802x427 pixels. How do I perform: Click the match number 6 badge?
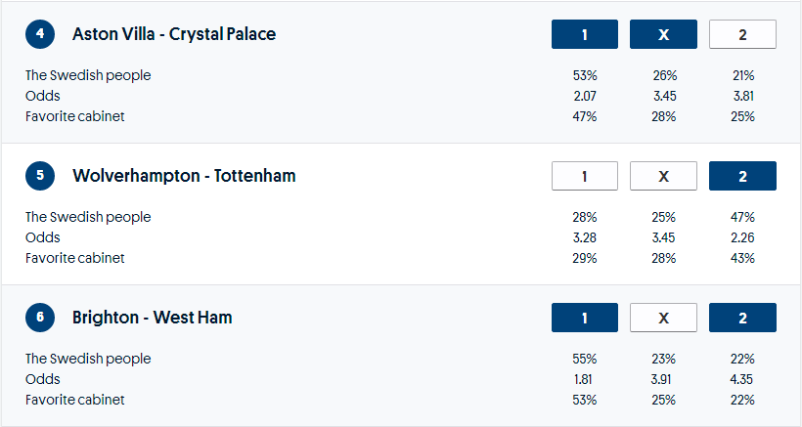coord(40,318)
